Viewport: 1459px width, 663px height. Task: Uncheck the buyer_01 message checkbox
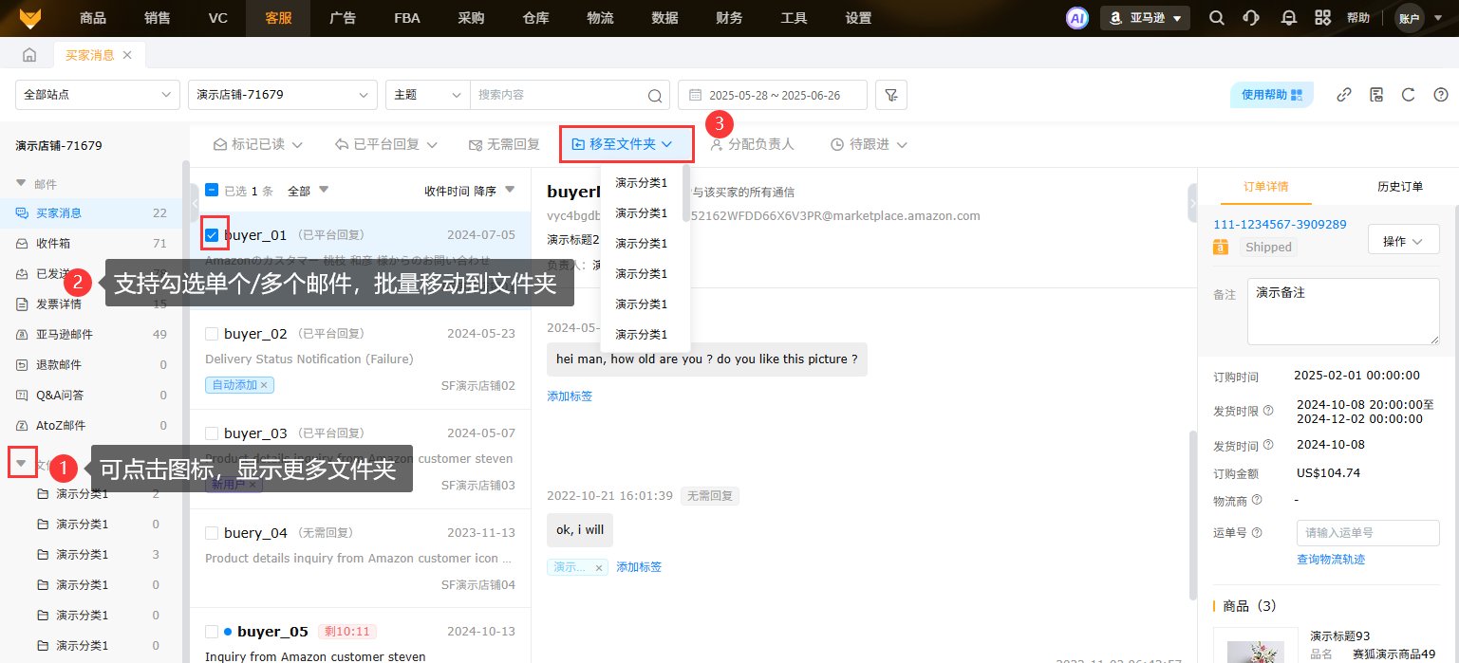(213, 234)
